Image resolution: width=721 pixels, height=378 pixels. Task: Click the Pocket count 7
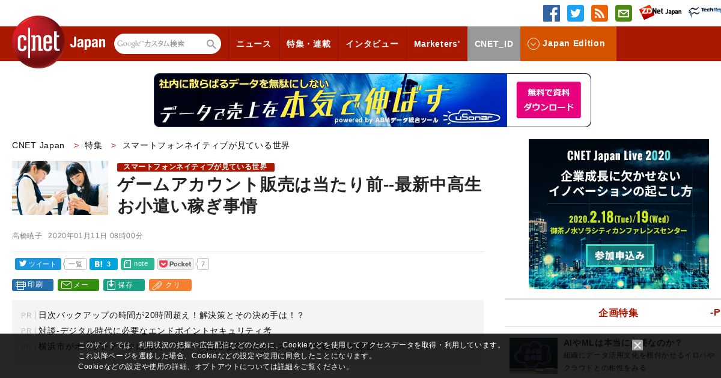pyautogui.click(x=203, y=264)
